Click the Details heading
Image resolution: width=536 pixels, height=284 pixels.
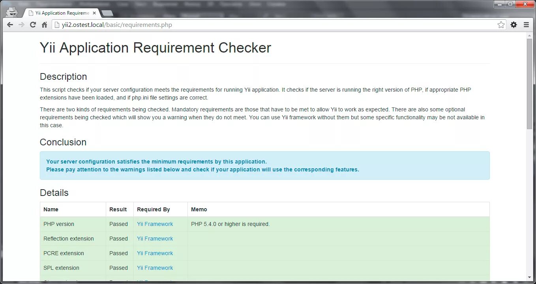click(54, 193)
